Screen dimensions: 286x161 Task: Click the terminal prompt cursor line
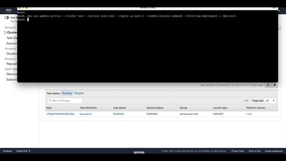(23, 20)
